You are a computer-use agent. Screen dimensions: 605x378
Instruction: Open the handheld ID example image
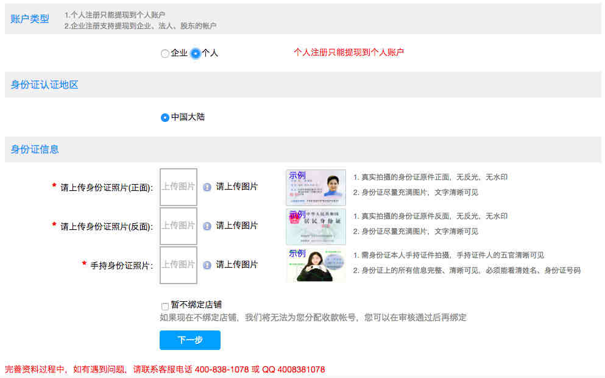[x=316, y=265]
